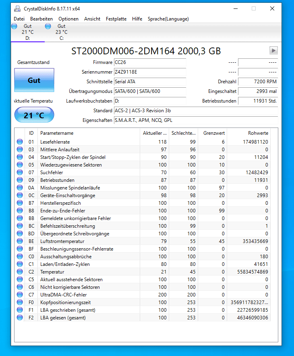Click the Grenzwert column header
Image resolution: width=294 pixels, height=356 pixels.
pos(213,133)
